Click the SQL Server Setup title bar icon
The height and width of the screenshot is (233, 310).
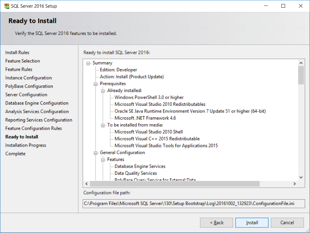click(x=6, y=6)
